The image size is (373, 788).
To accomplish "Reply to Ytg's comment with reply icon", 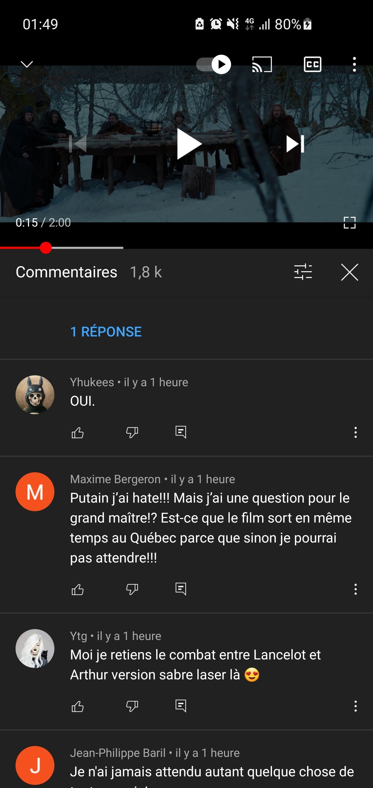I will pos(181,706).
